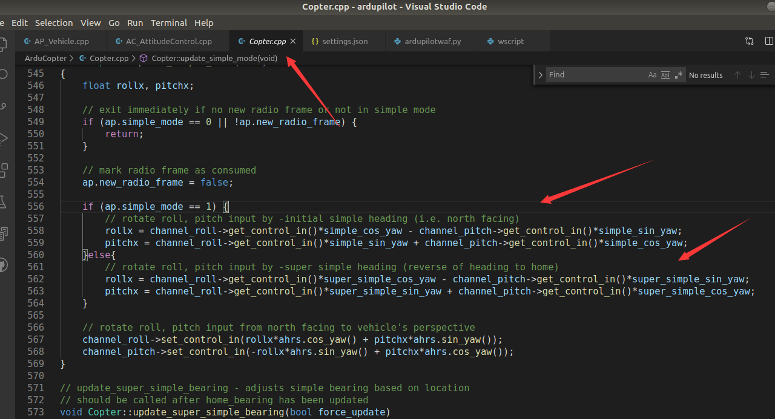The height and width of the screenshot is (419, 775).
Task: Click 'return;' statement on line 550
Action: tap(124, 134)
